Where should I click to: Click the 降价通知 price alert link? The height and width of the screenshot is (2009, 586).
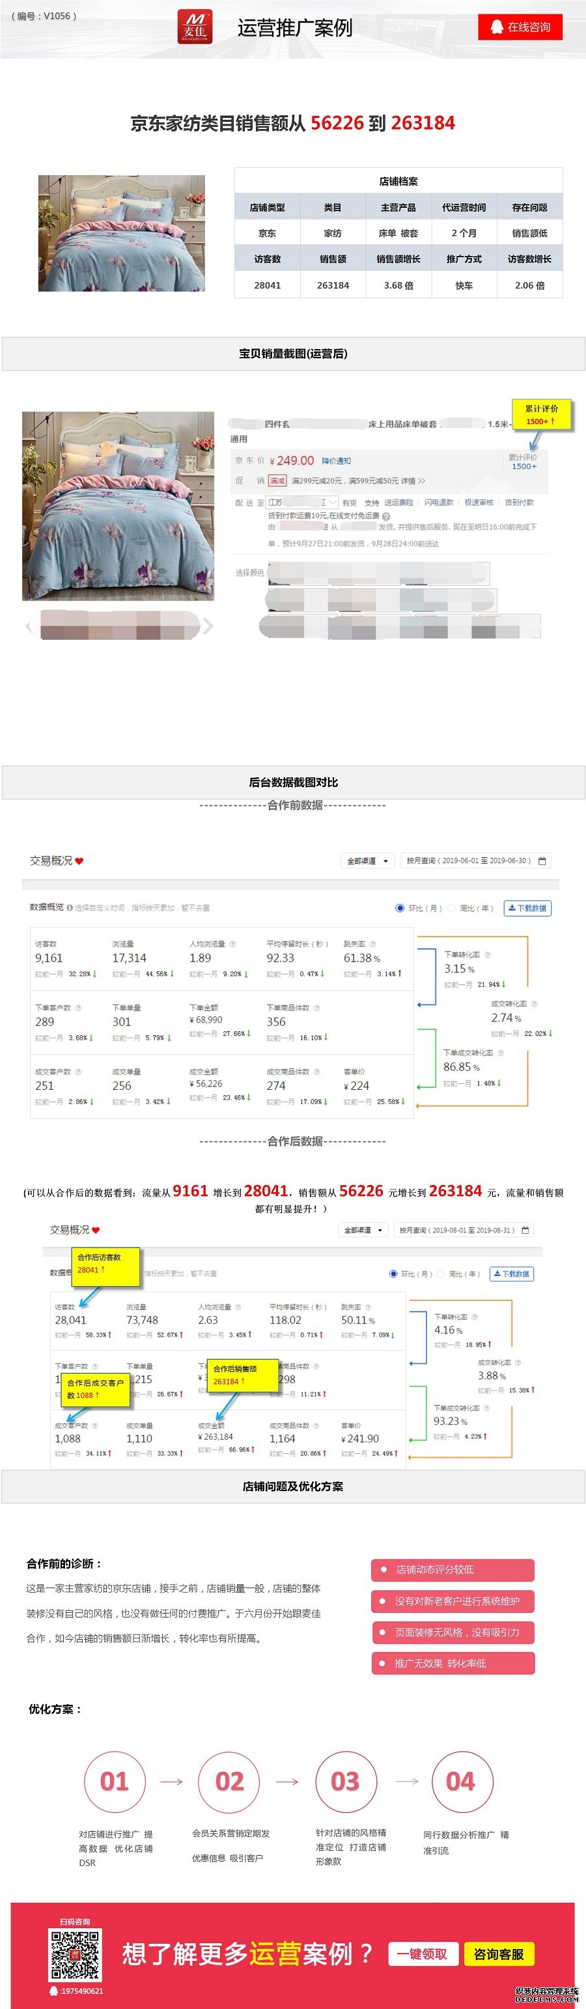point(336,461)
